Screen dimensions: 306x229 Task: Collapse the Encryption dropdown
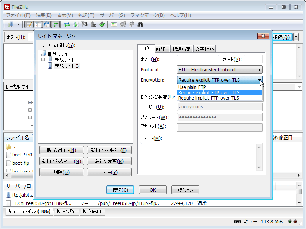tap(220, 80)
